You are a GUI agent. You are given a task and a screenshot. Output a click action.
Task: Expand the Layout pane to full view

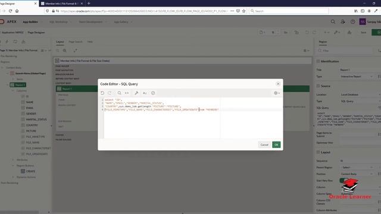pyautogui.click(x=76, y=51)
